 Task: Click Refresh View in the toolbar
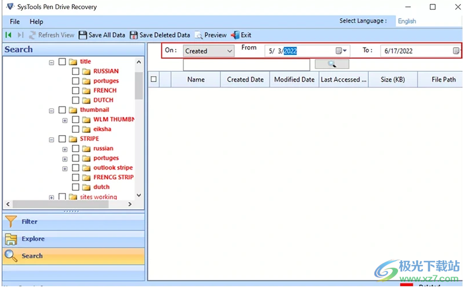(52, 35)
